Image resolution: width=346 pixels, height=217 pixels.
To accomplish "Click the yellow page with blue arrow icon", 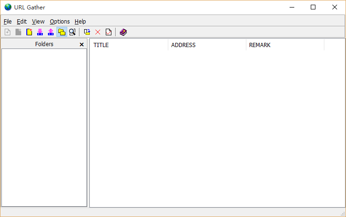I will (x=87, y=32).
